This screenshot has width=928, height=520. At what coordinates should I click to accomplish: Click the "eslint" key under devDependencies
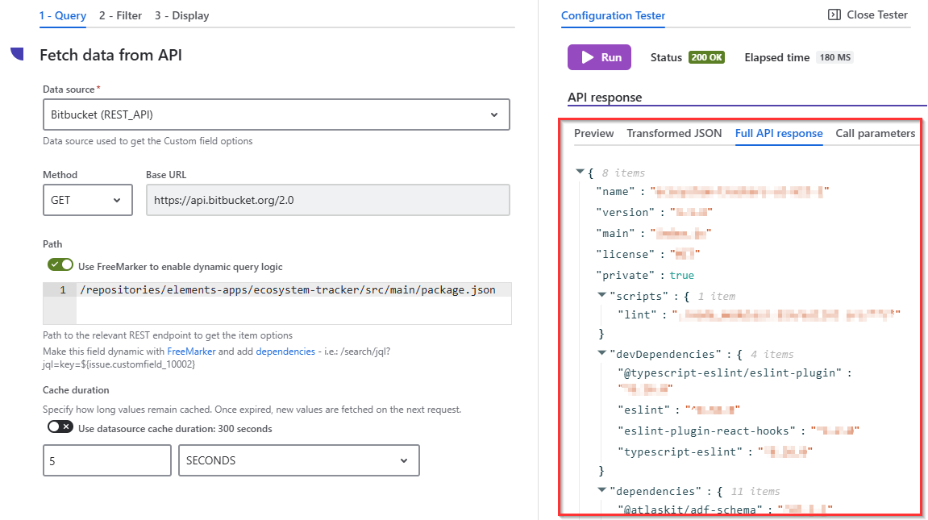[644, 410]
